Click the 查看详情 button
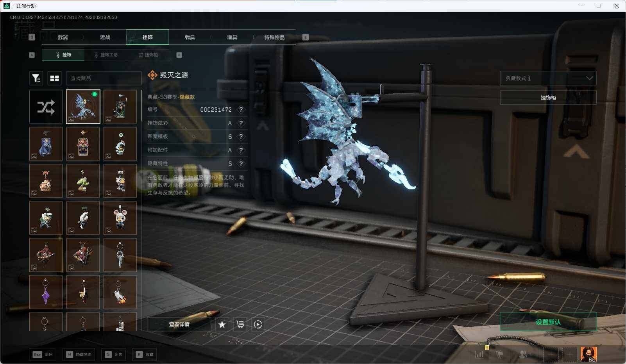The image size is (626, 364). pyautogui.click(x=179, y=324)
